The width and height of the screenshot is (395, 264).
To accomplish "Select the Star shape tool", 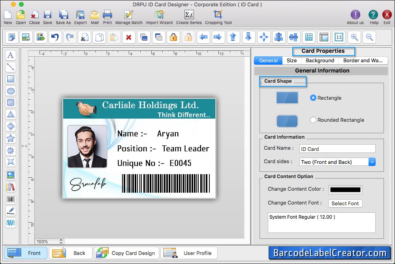I will pyautogui.click(x=11, y=138).
